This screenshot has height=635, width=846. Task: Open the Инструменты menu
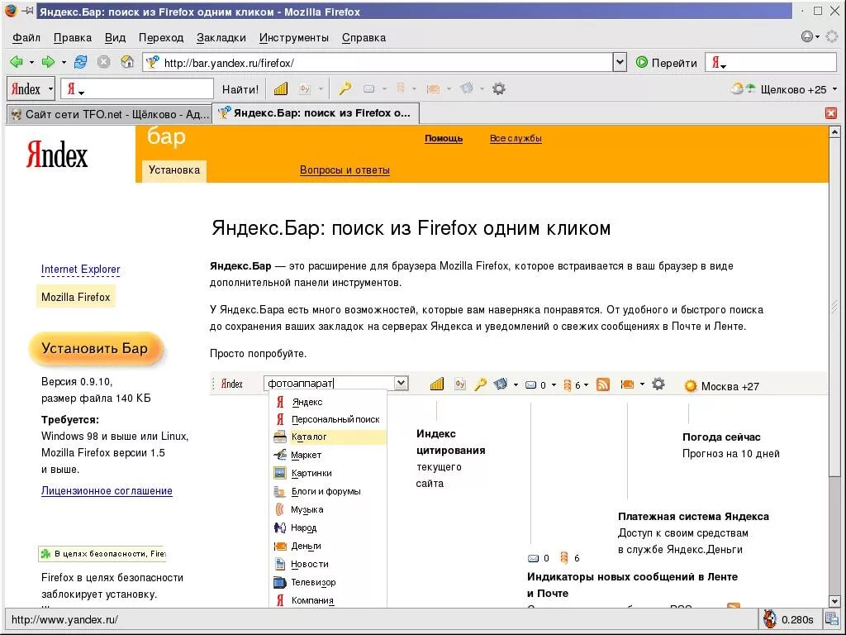293,38
